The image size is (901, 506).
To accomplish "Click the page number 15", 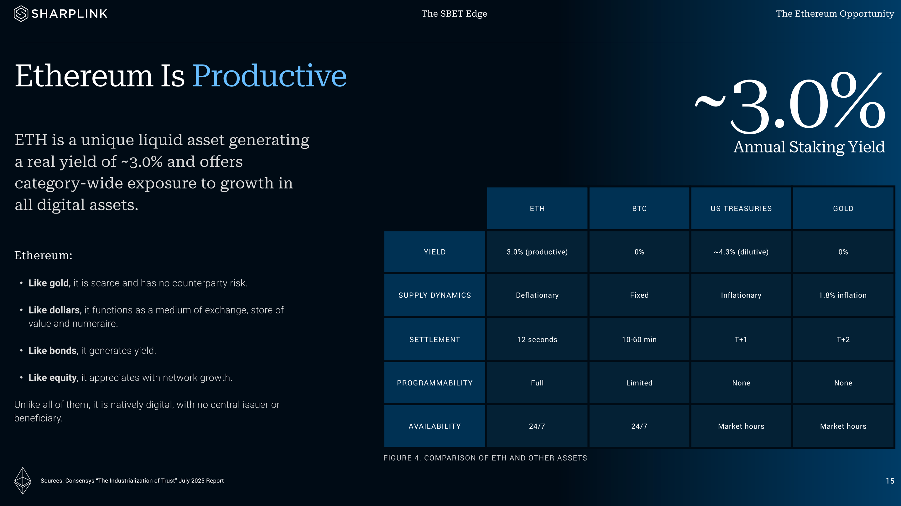I will [x=890, y=481].
